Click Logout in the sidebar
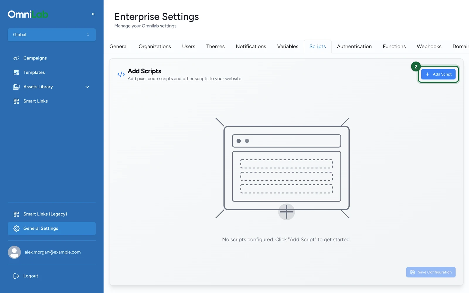Screen dimensions: 469x293 pos(52,276)
